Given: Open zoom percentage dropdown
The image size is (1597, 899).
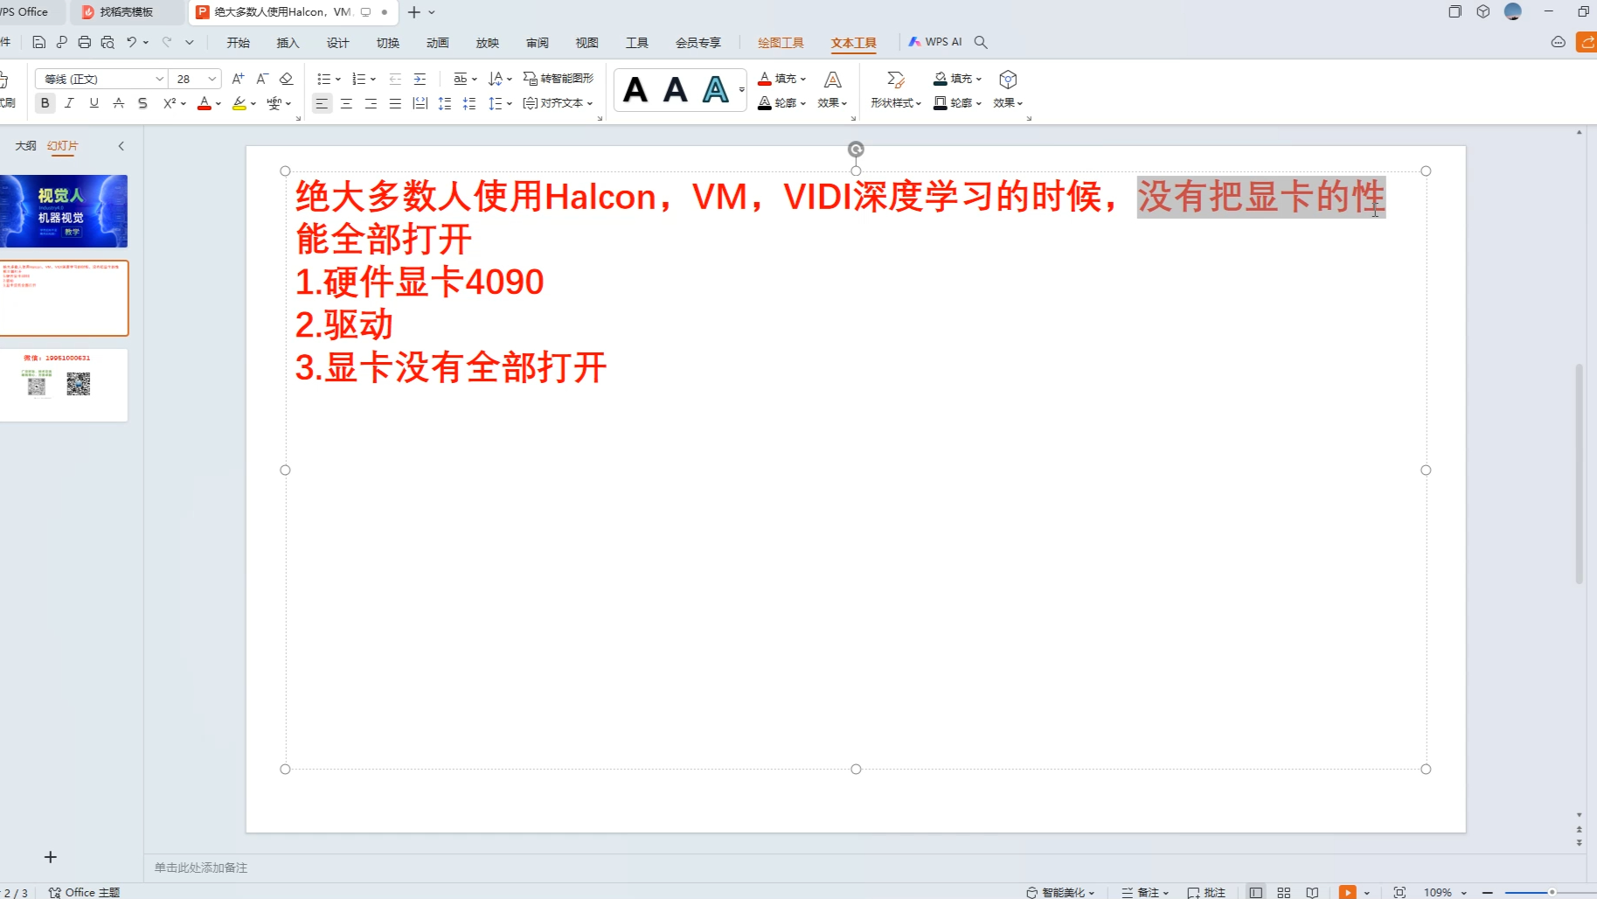Looking at the screenshot, I should (1464, 893).
